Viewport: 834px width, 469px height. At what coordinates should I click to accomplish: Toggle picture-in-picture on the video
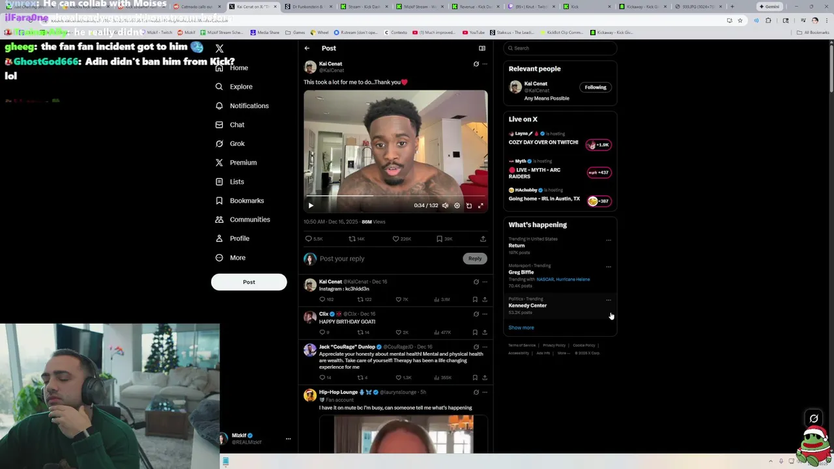pyautogui.click(x=468, y=205)
